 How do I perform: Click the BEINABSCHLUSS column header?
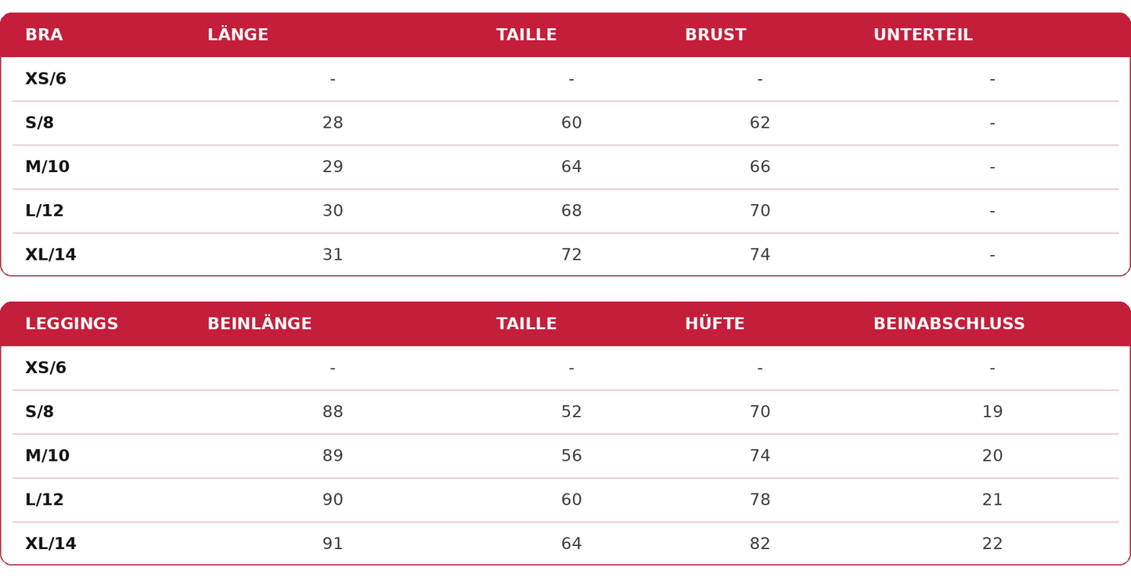[949, 324]
